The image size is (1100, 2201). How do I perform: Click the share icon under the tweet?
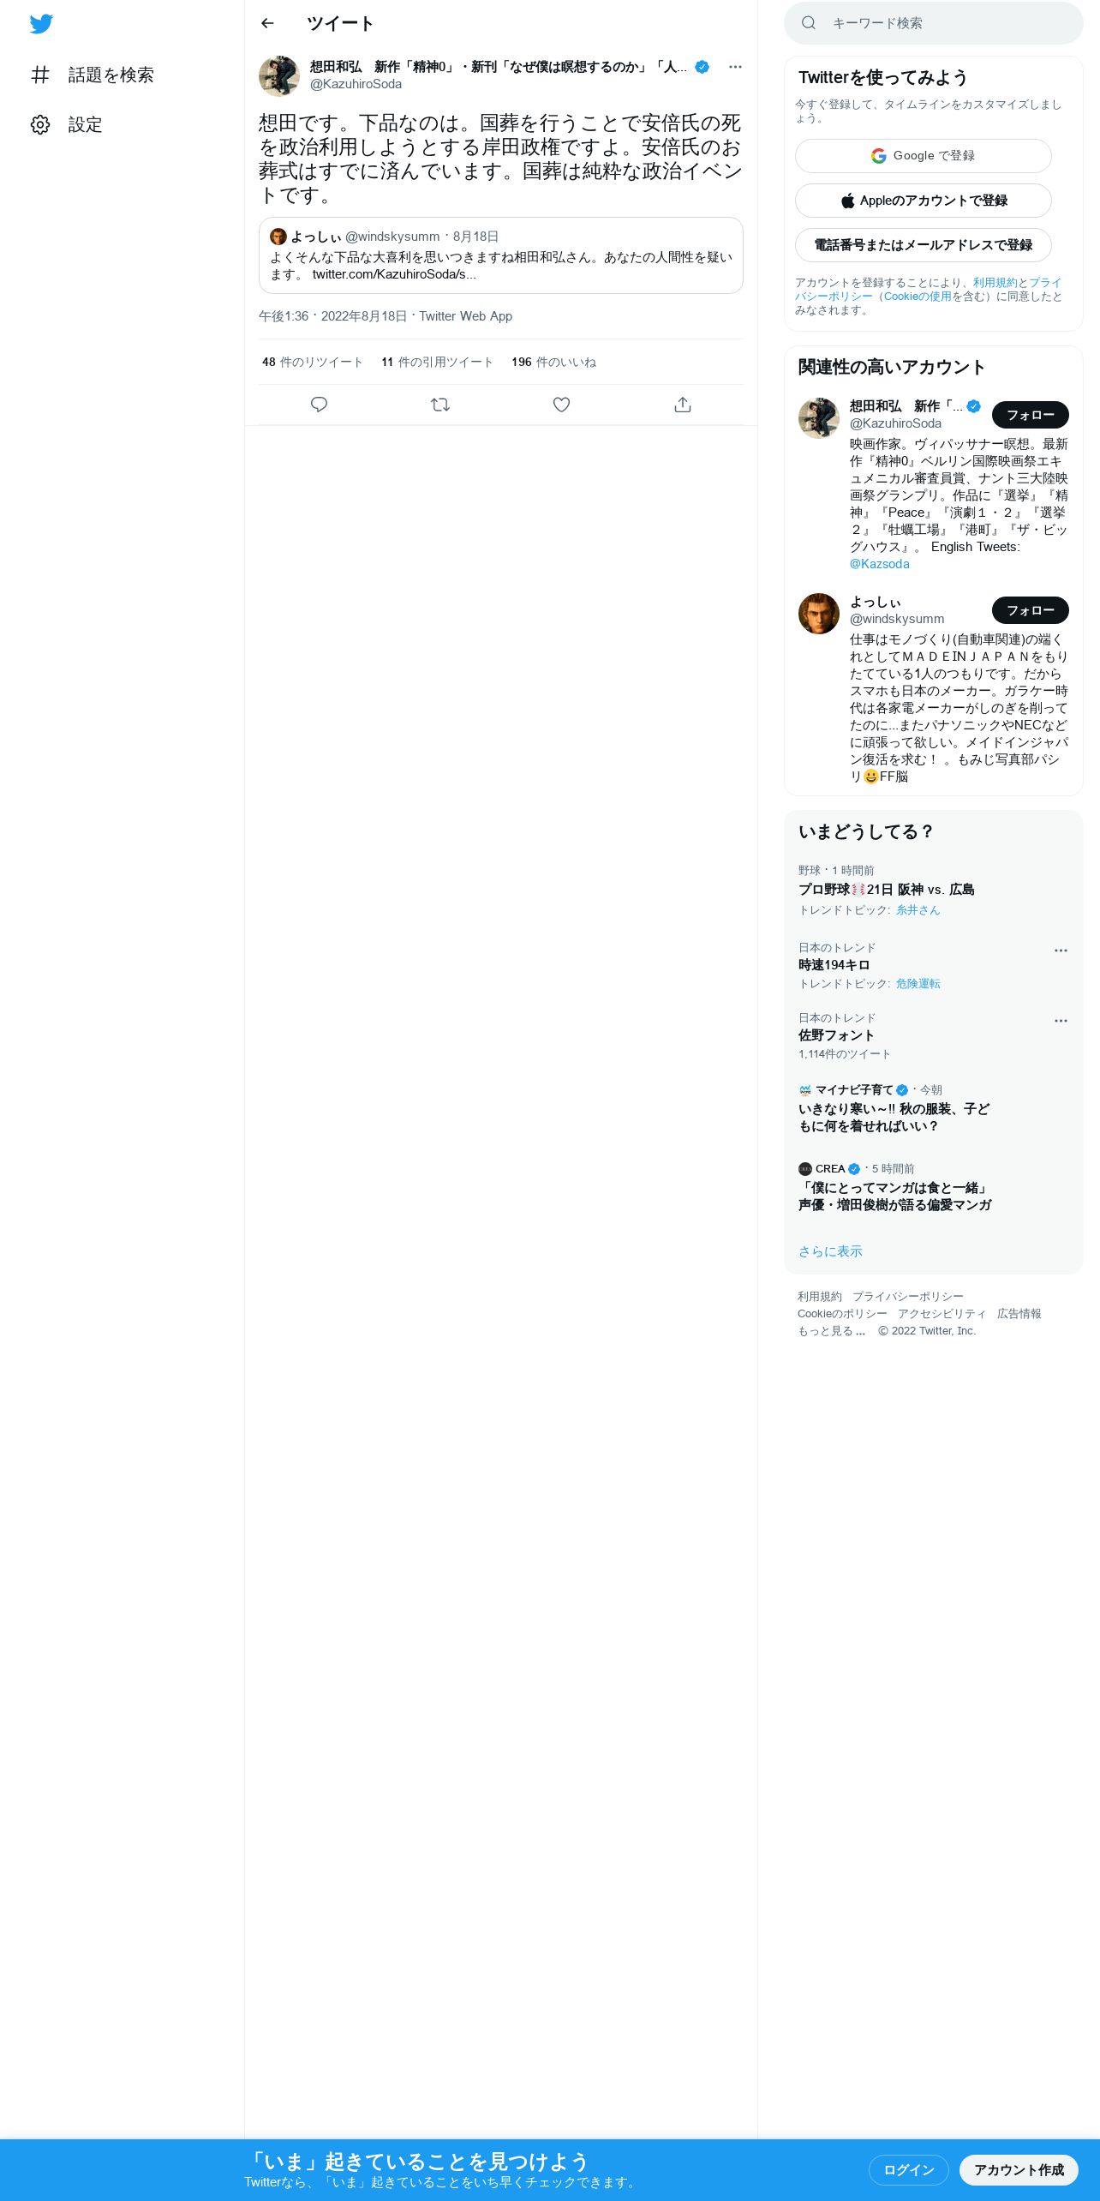pyautogui.click(x=683, y=405)
